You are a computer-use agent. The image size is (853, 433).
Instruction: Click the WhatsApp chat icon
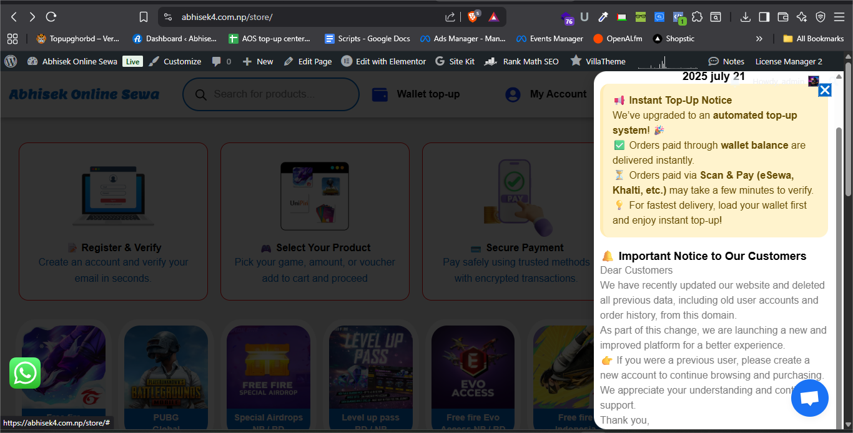click(25, 373)
